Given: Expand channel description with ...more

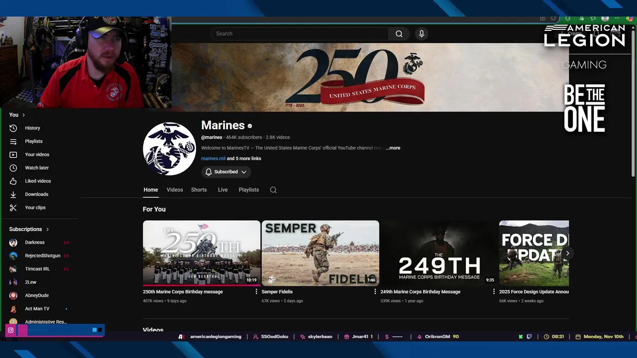Looking at the screenshot, I should click(393, 148).
